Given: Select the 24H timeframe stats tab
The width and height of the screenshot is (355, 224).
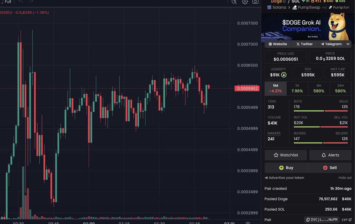Looking at the screenshot, I should tap(341, 88).
